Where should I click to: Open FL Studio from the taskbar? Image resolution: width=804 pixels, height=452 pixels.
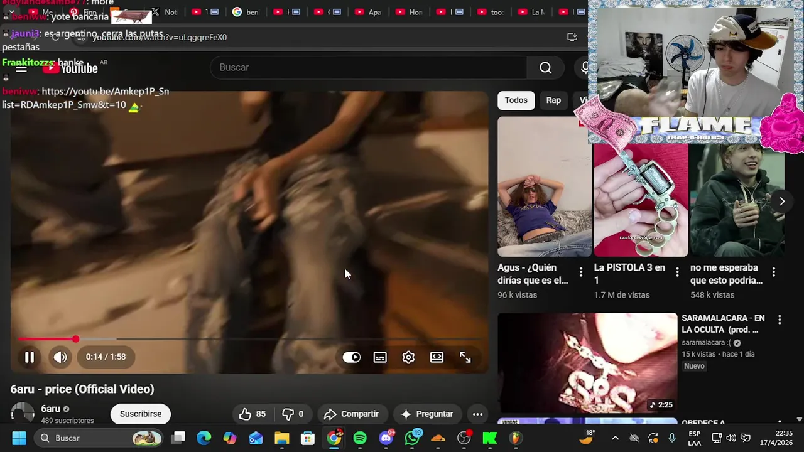[x=515, y=438]
